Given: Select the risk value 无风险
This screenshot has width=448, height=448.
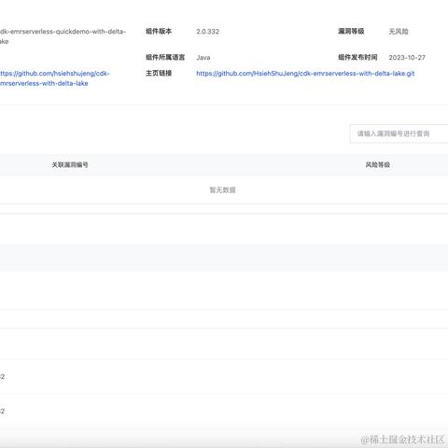Looking at the screenshot, I should (x=399, y=32).
